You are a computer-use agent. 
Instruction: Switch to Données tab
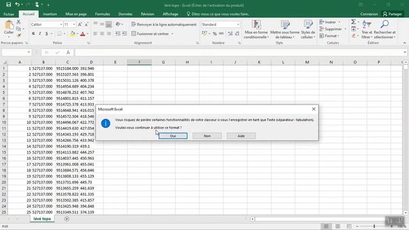pos(125,14)
